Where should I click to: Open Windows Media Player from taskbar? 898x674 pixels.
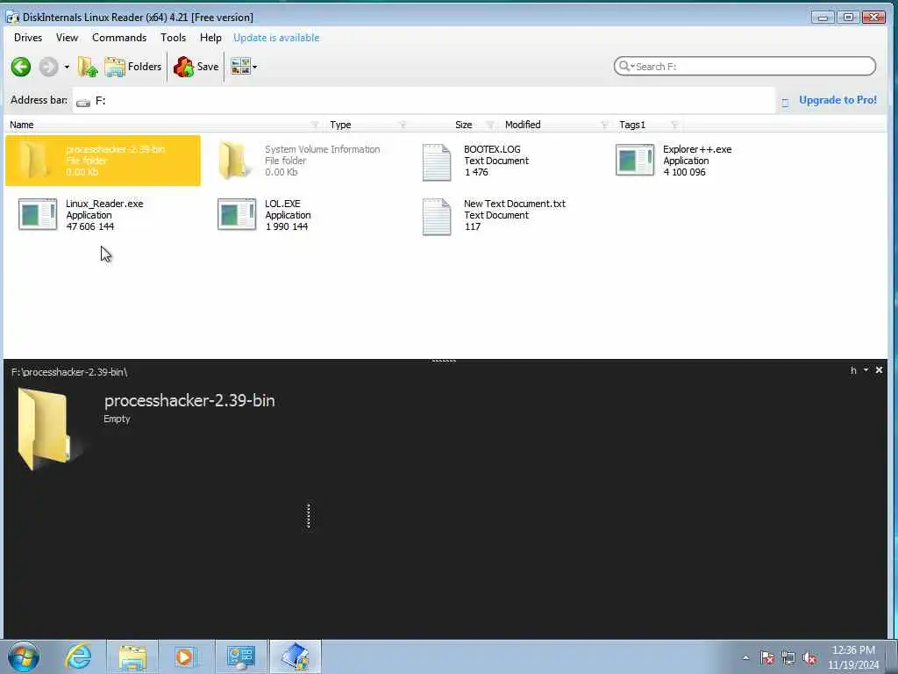[x=185, y=656]
